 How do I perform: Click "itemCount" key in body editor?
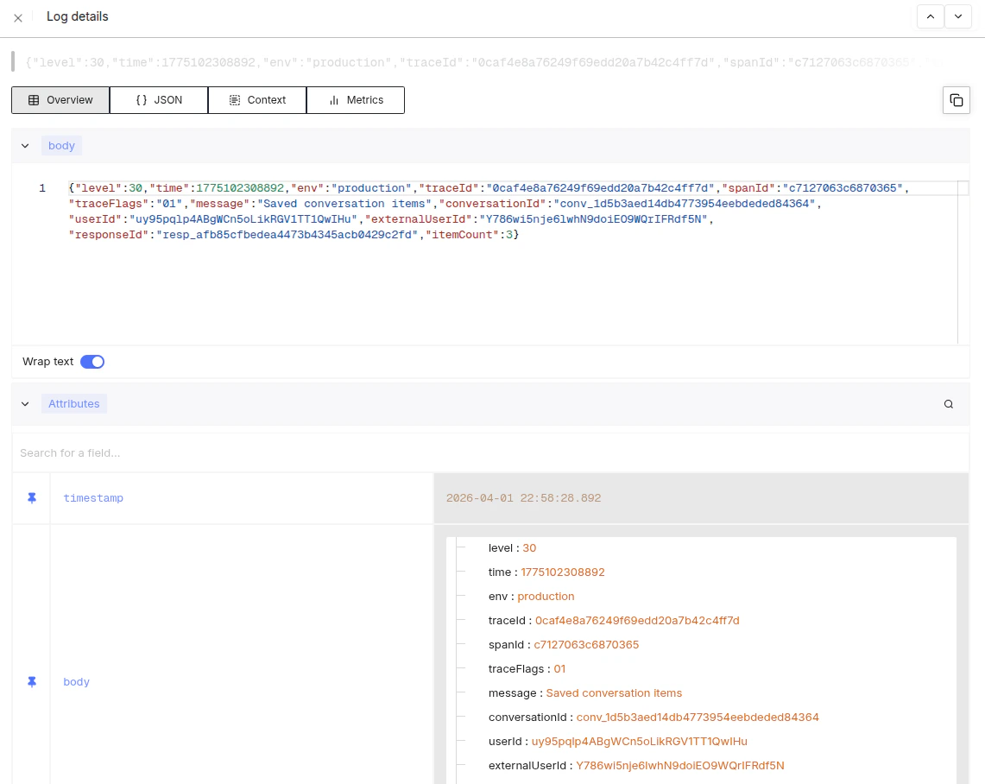click(x=463, y=235)
